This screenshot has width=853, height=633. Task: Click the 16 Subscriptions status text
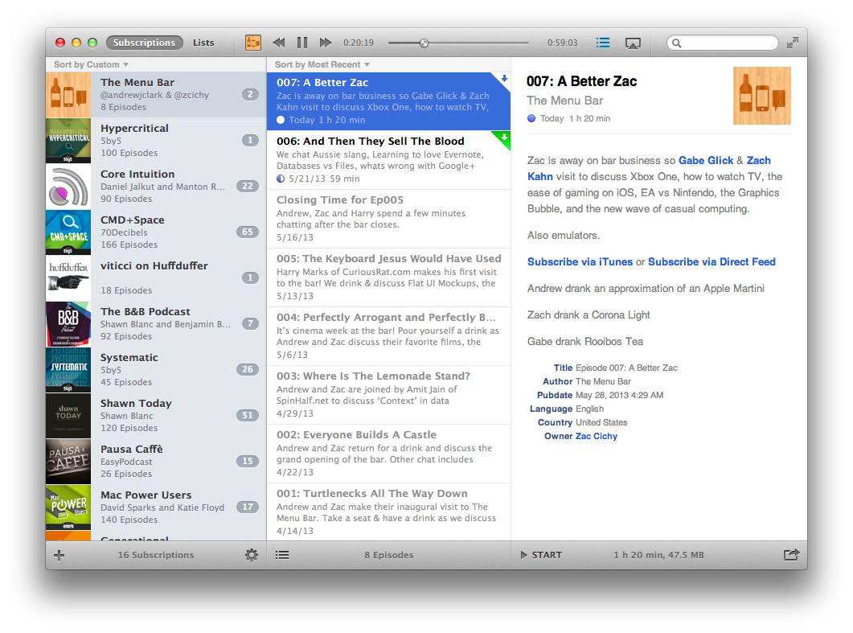(x=156, y=555)
